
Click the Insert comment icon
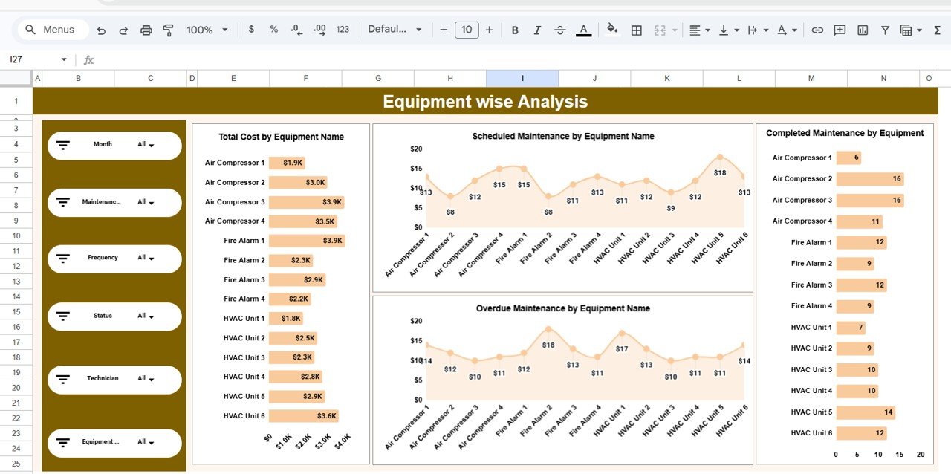[840, 30]
